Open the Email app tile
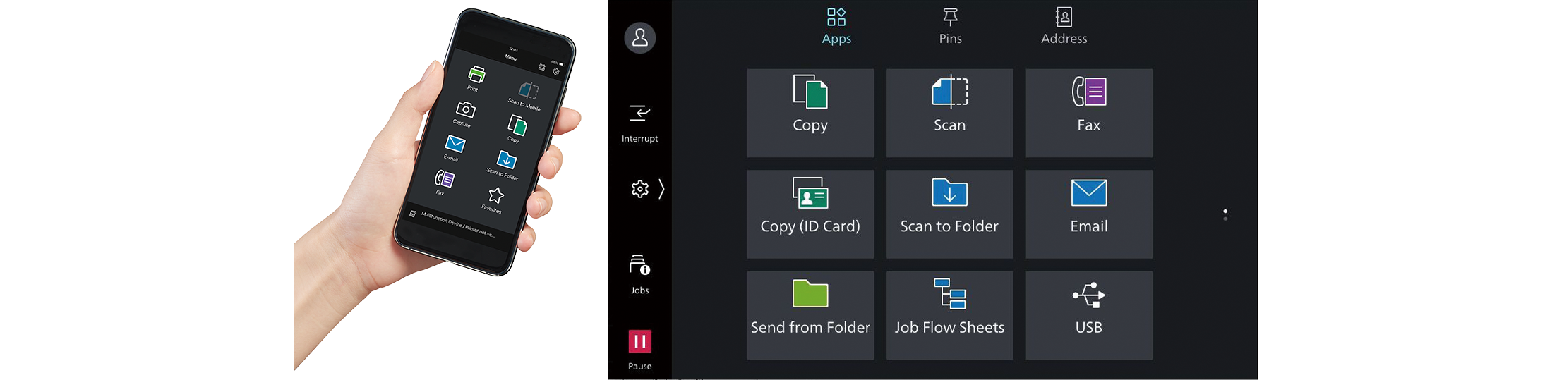 pos(1088,214)
